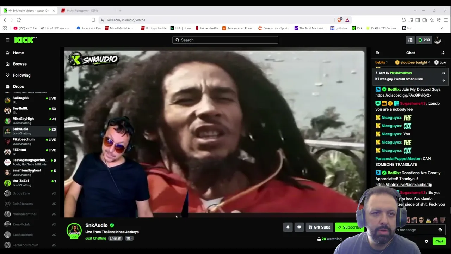Open the Brave Wallet icon
Viewport: 451px width, 254px height.
click(x=425, y=20)
